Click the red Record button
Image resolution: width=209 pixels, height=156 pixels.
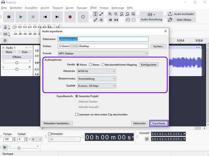[70, 17]
